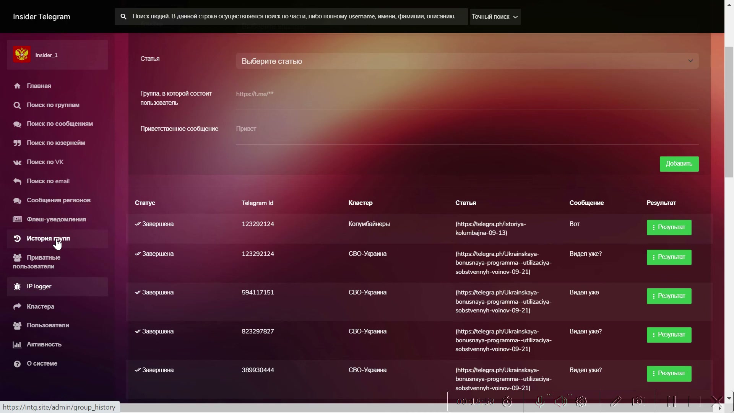This screenshot has height=413, width=734.
Task: Open Сообщения регионов in the sidebar
Action: coord(57,200)
